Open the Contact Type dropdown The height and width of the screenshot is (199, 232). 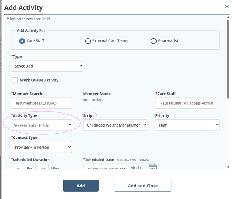click(41, 147)
